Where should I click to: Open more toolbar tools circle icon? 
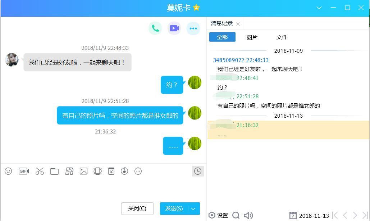(x=138, y=171)
